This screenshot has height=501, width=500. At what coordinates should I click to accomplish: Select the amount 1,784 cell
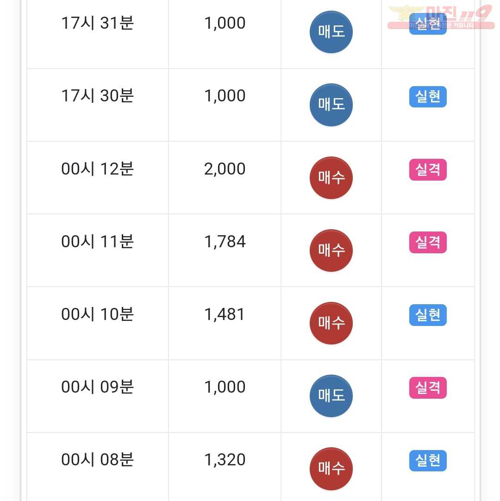(x=225, y=250)
